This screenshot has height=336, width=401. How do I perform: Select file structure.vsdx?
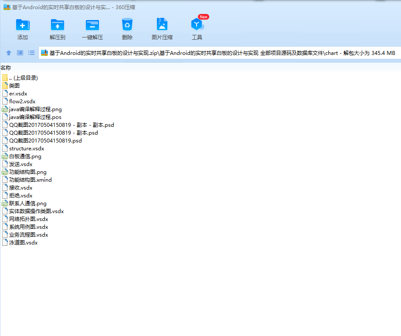23,149
